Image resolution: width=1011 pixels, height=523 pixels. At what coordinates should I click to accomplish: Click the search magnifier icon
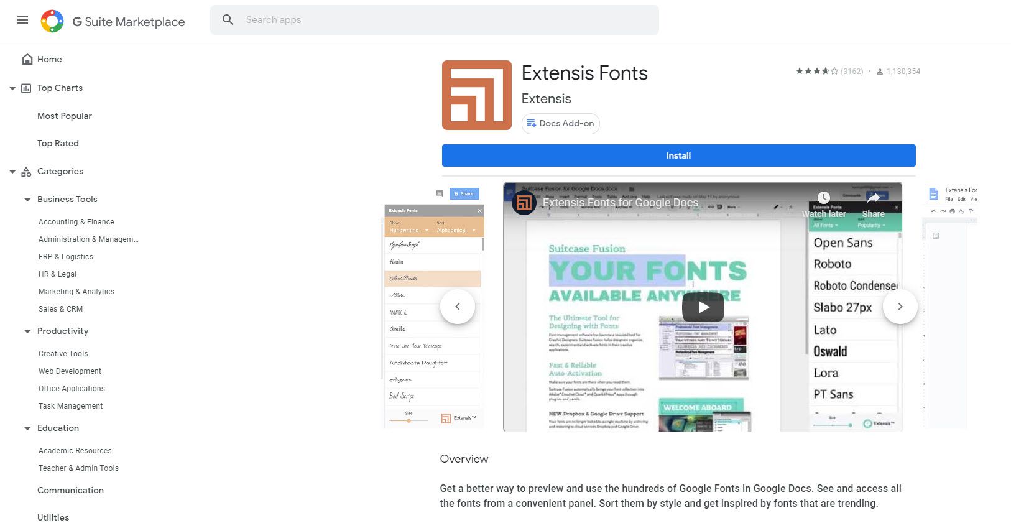pos(228,20)
